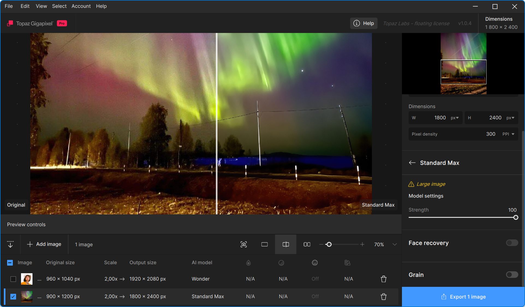
Task: Open the Select menu
Action: pos(59,6)
